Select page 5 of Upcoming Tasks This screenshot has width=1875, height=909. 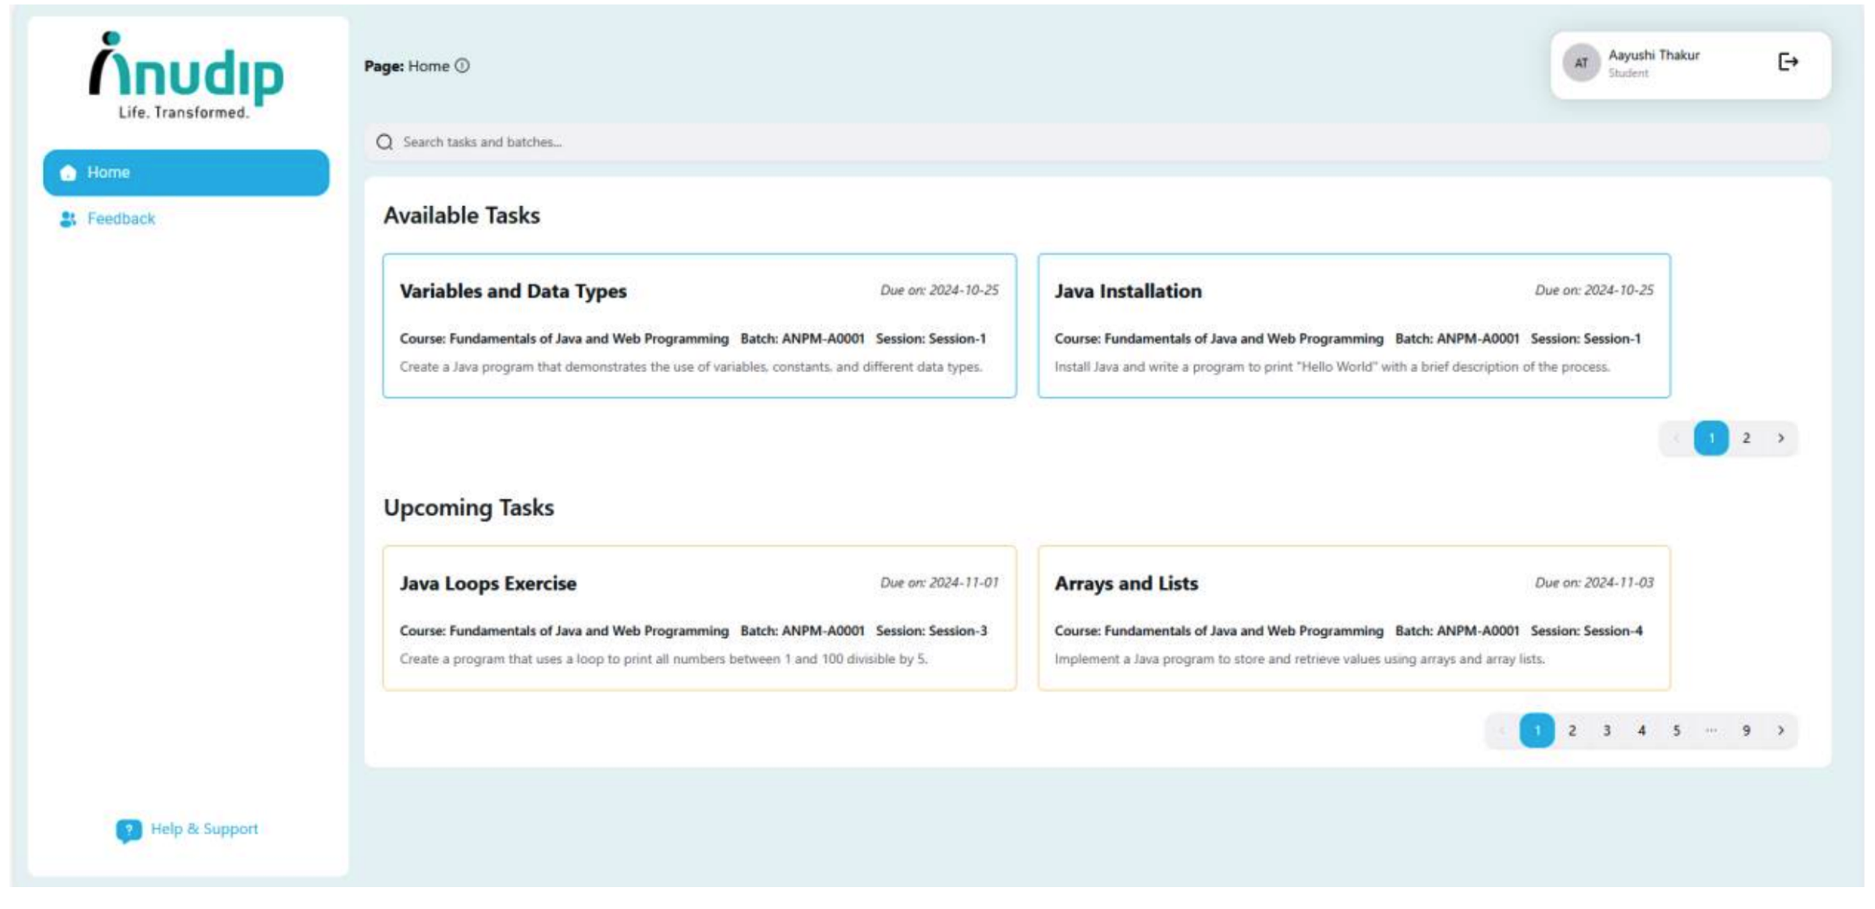pos(1676,729)
